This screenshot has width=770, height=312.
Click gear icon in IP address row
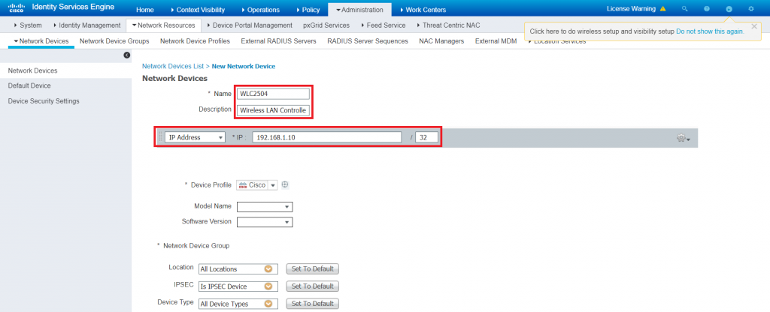coord(683,138)
